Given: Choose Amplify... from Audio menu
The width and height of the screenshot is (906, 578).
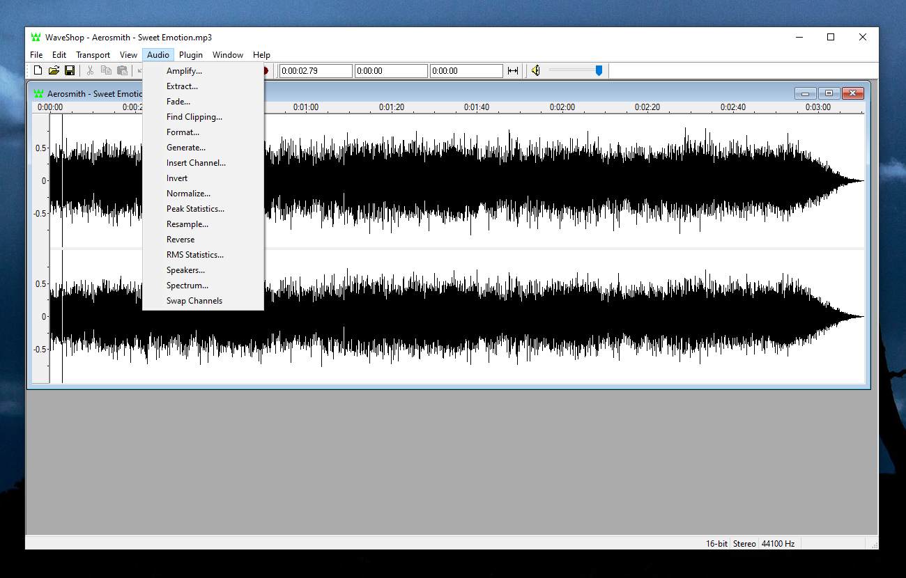Looking at the screenshot, I should point(203,71).
